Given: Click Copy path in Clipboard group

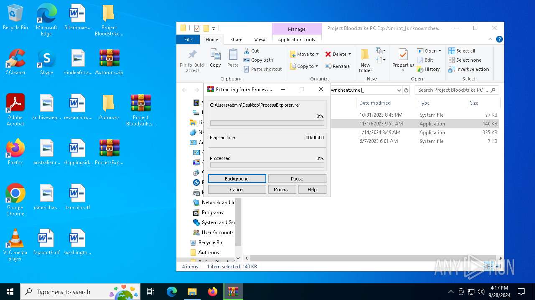Looking at the screenshot, I should click(x=258, y=60).
